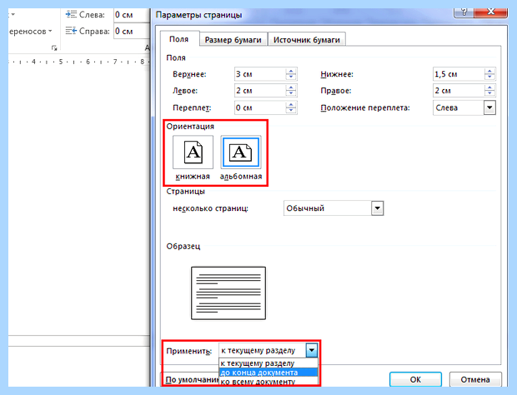This screenshot has width=517, height=395.
Task: Decrease the Нижнее margin value
Action: tap(489, 77)
